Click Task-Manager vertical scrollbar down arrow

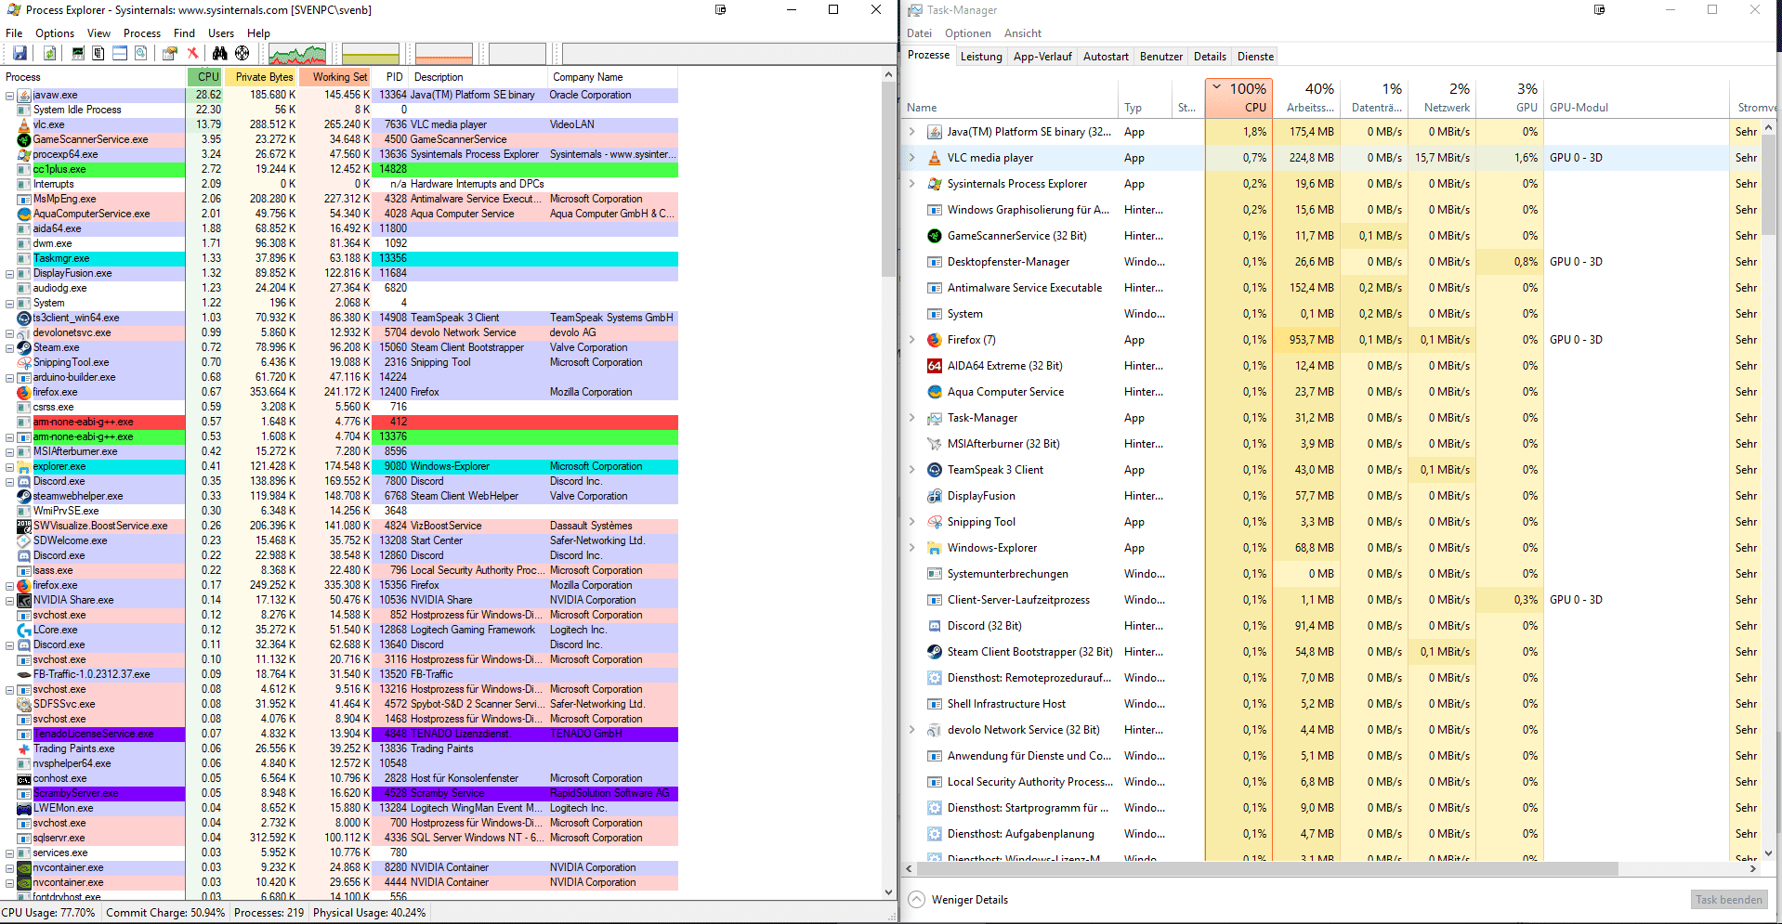(1768, 852)
